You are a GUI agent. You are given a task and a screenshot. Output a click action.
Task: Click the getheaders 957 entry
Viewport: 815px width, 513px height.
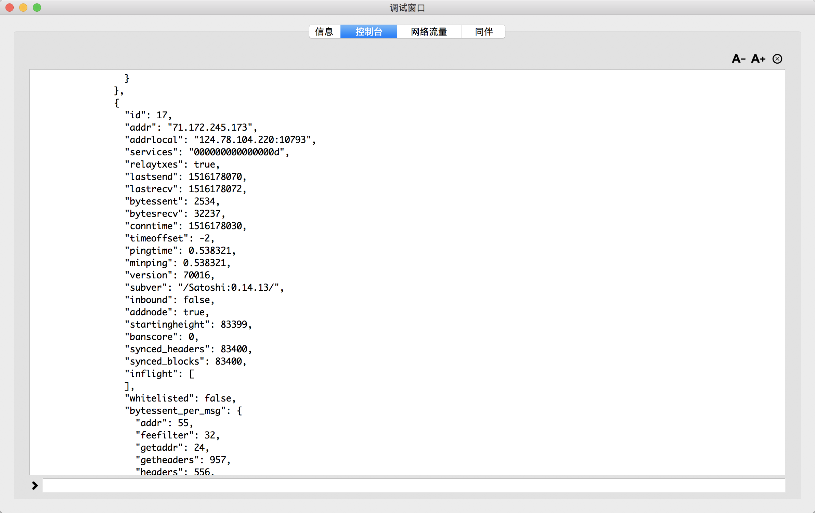[183, 460]
